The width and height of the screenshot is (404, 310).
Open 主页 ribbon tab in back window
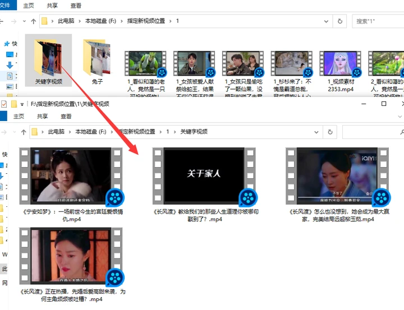coord(29,6)
